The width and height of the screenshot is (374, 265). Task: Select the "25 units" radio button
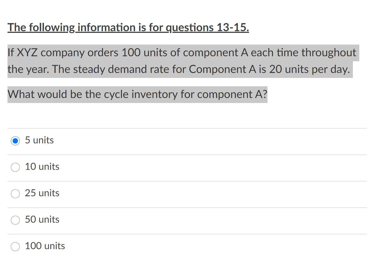point(15,193)
